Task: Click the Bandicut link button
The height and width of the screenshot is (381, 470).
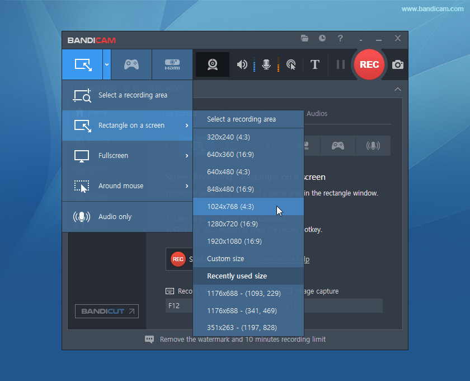Action: 107,311
